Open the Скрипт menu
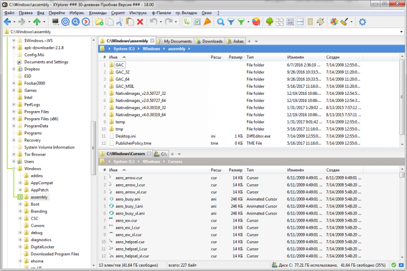 [x=118, y=12]
